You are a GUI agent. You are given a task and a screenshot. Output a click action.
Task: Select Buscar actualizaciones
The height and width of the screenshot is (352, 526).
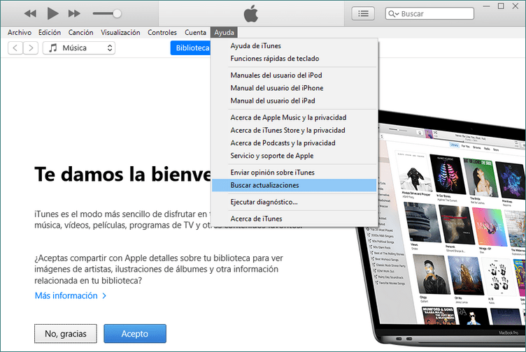point(294,185)
